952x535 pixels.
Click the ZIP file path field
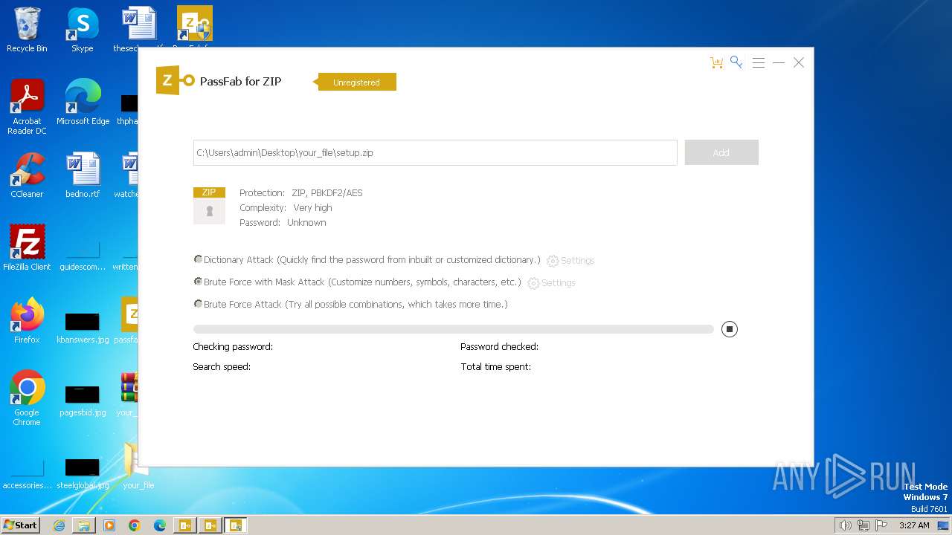[x=435, y=152]
